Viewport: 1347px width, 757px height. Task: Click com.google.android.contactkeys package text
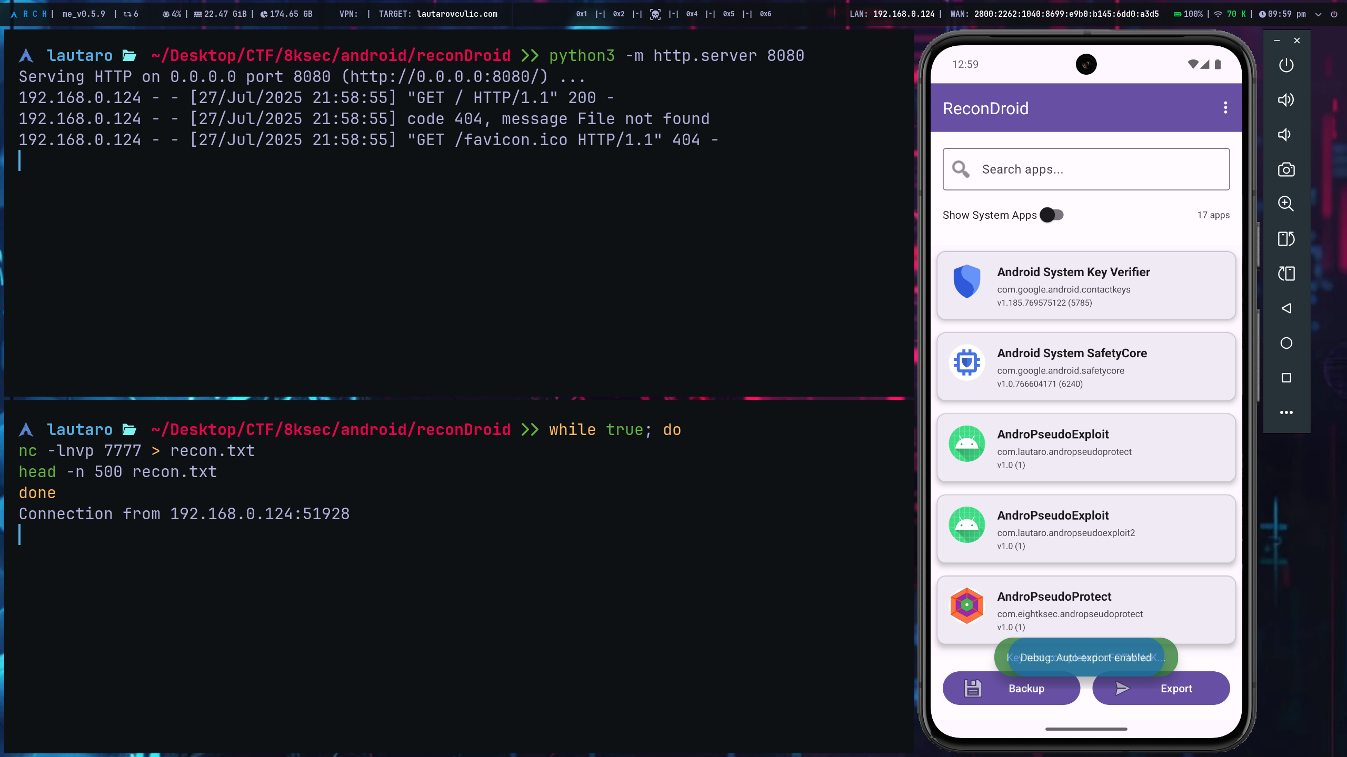click(x=1064, y=289)
